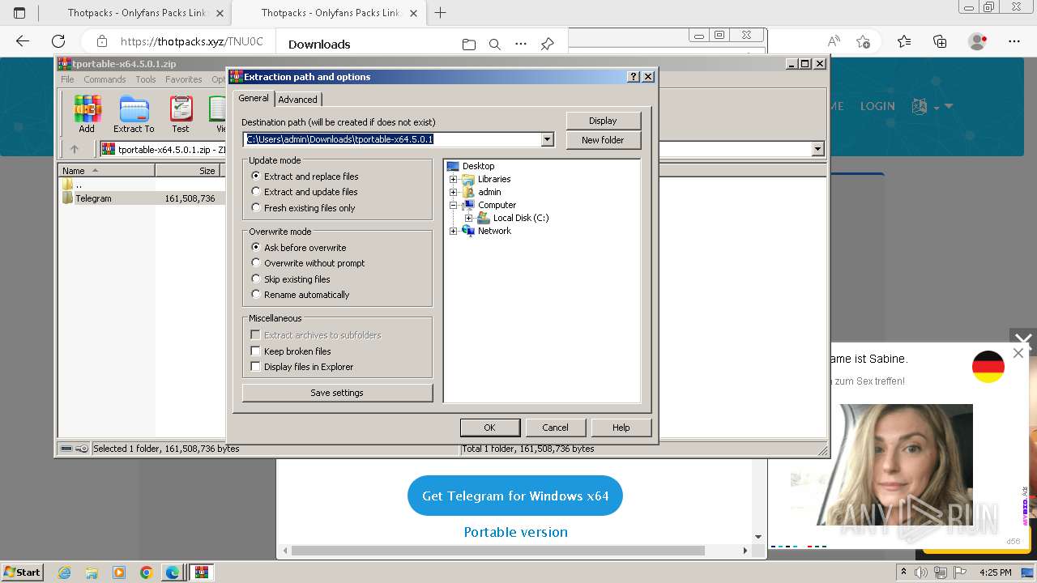This screenshot has height=583, width=1037.
Task: Click the read aloud icon in address bar
Action: tap(834, 41)
